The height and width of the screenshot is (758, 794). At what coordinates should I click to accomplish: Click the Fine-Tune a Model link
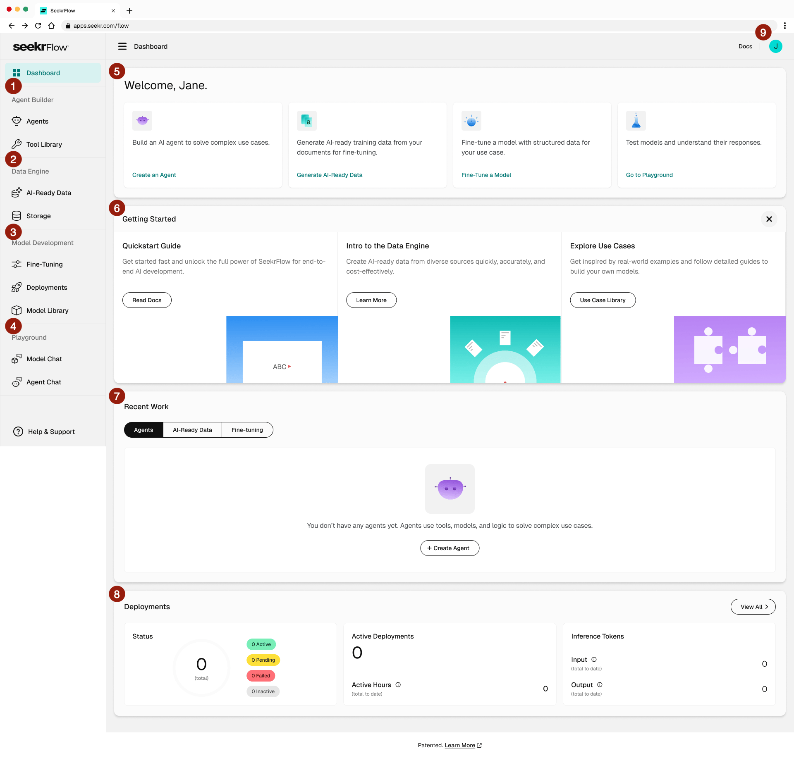click(x=486, y=175)
